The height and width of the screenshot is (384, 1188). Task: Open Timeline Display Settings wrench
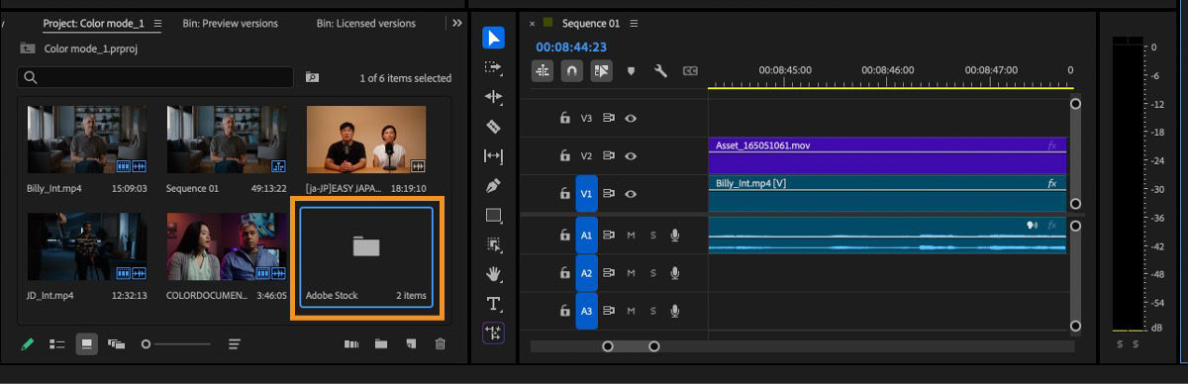[x=660, y=71]
